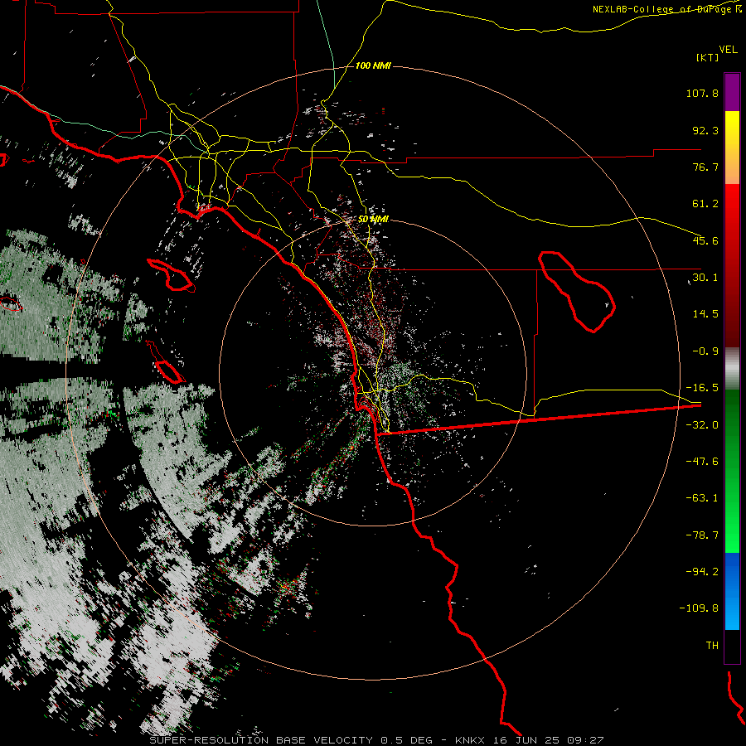Click the TH label on the scale
Viewport: 746px width, 746px height.
click(x=712, y=646)
